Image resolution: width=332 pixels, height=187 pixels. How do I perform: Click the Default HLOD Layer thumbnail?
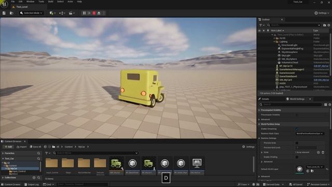299,169
